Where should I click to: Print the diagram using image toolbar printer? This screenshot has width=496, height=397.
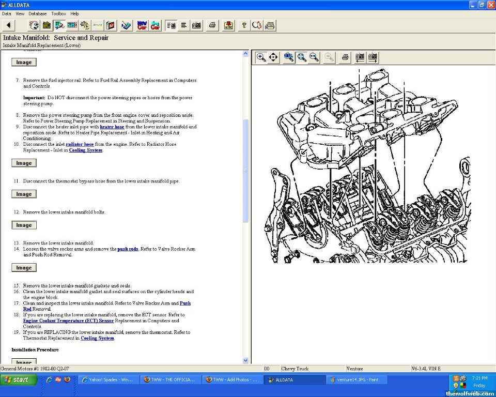pos(345,57)
